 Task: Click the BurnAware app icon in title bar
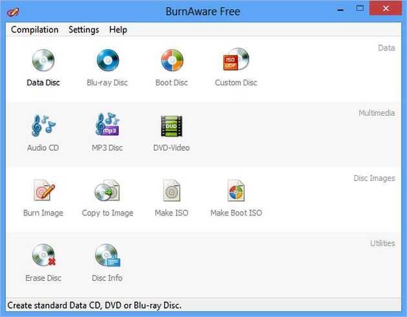point(13,12)
